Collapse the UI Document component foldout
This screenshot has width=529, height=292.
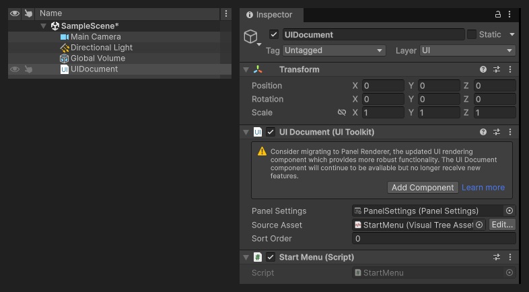tap(246, 132)
